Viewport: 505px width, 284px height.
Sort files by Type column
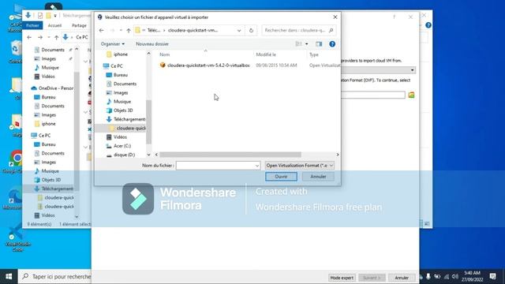click(x=314, y=54)
